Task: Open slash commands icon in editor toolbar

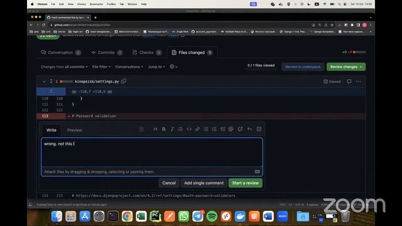Action: [259, 129]
